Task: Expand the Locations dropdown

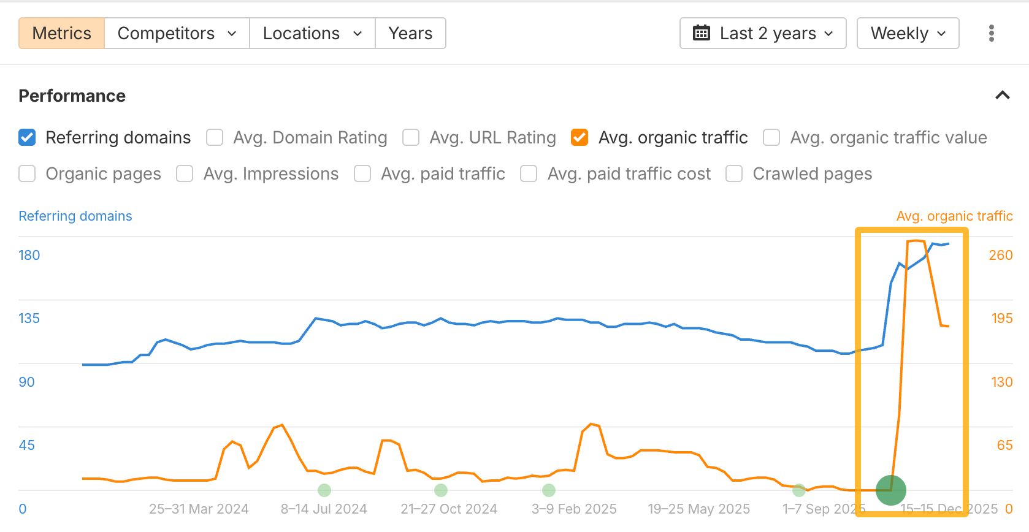Action: (312, 33)
